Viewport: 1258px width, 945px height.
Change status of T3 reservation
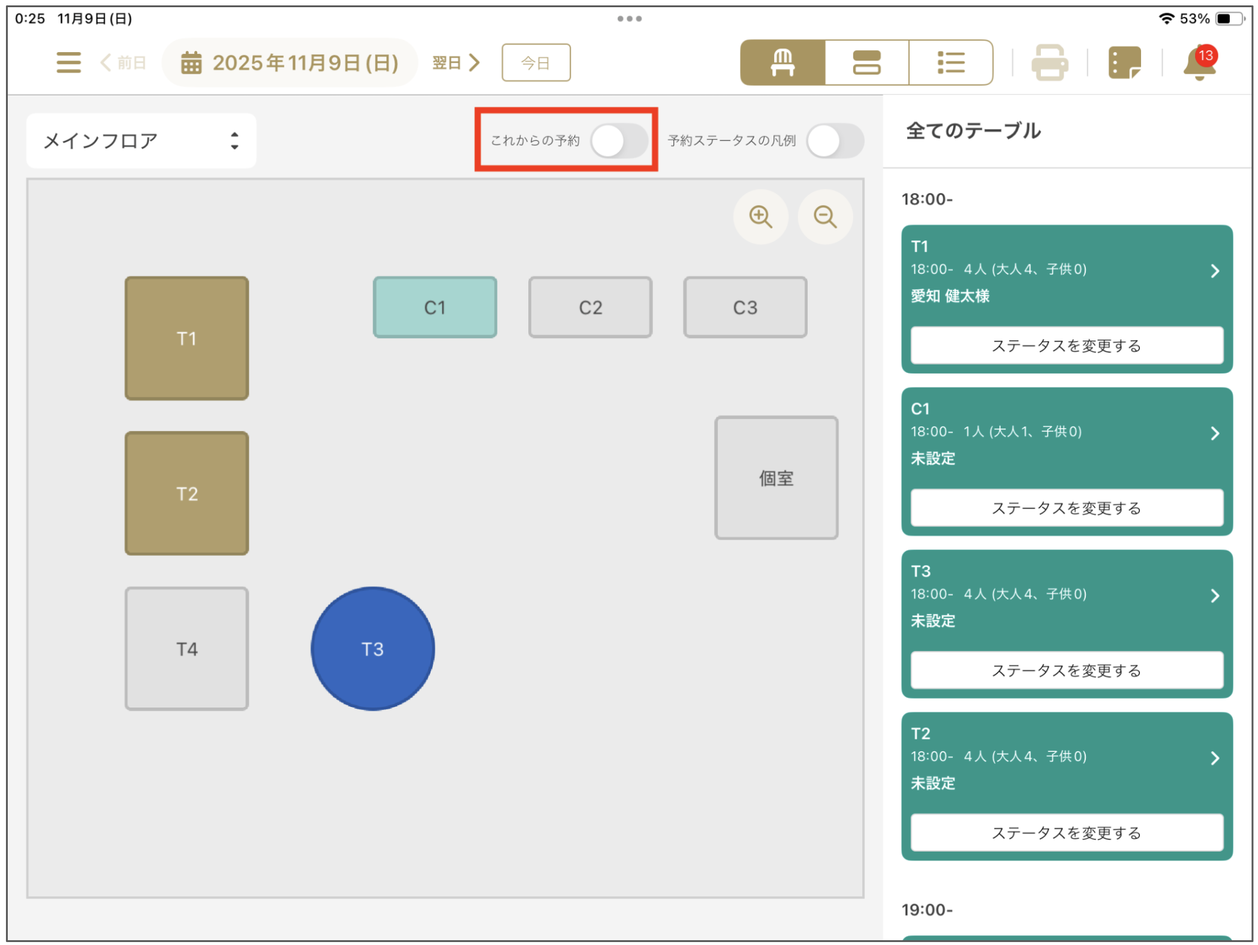tap(1066, 670)
